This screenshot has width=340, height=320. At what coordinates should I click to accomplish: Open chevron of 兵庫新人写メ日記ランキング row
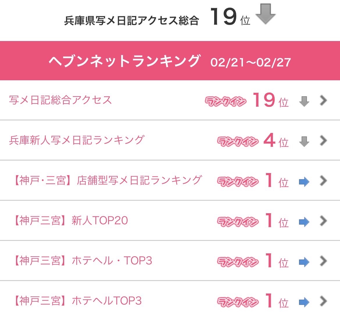click(323, 141)
